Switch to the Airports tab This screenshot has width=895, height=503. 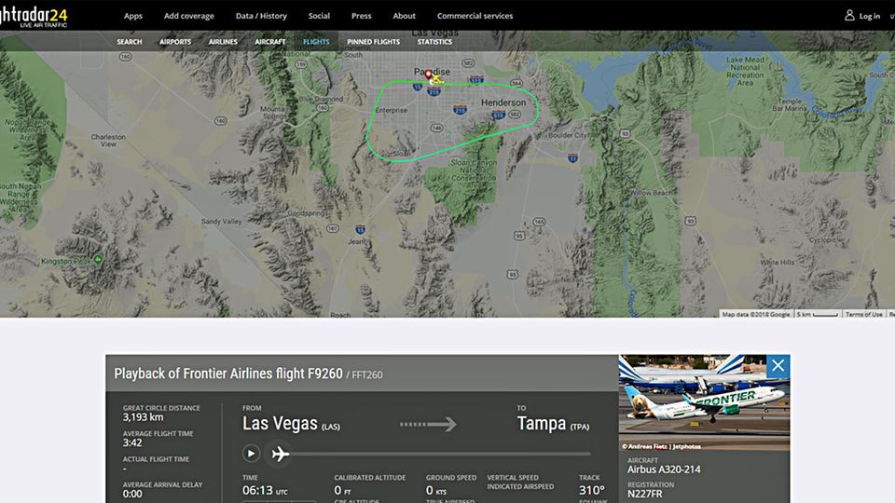175,42
